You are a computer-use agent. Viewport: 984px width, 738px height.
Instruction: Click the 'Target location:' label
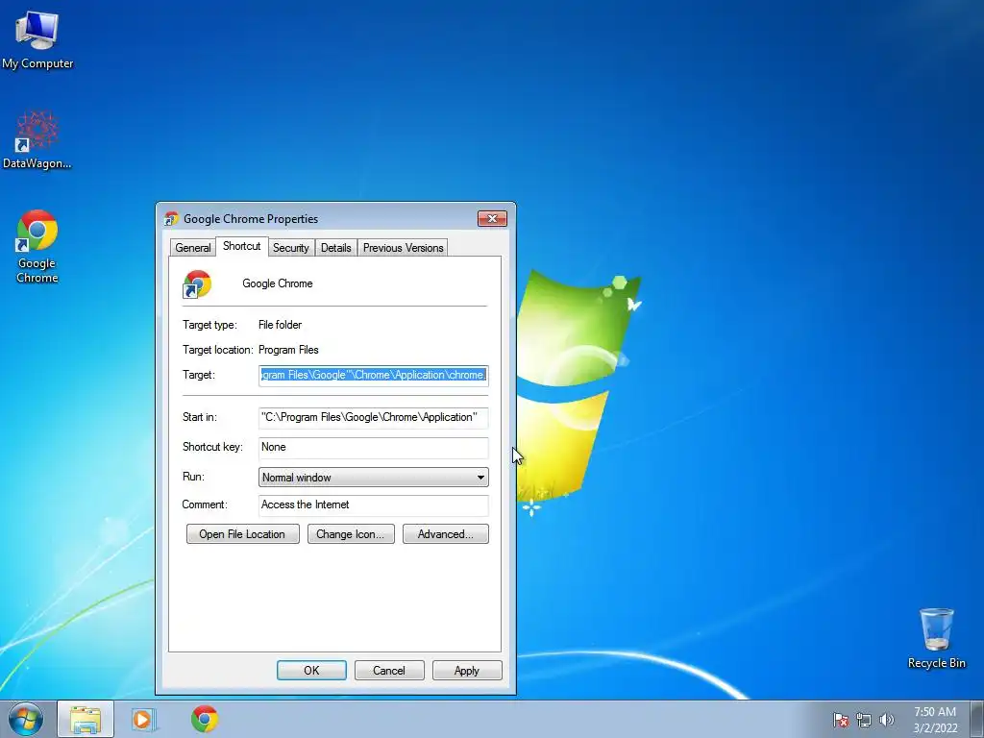tap(218, 350)
